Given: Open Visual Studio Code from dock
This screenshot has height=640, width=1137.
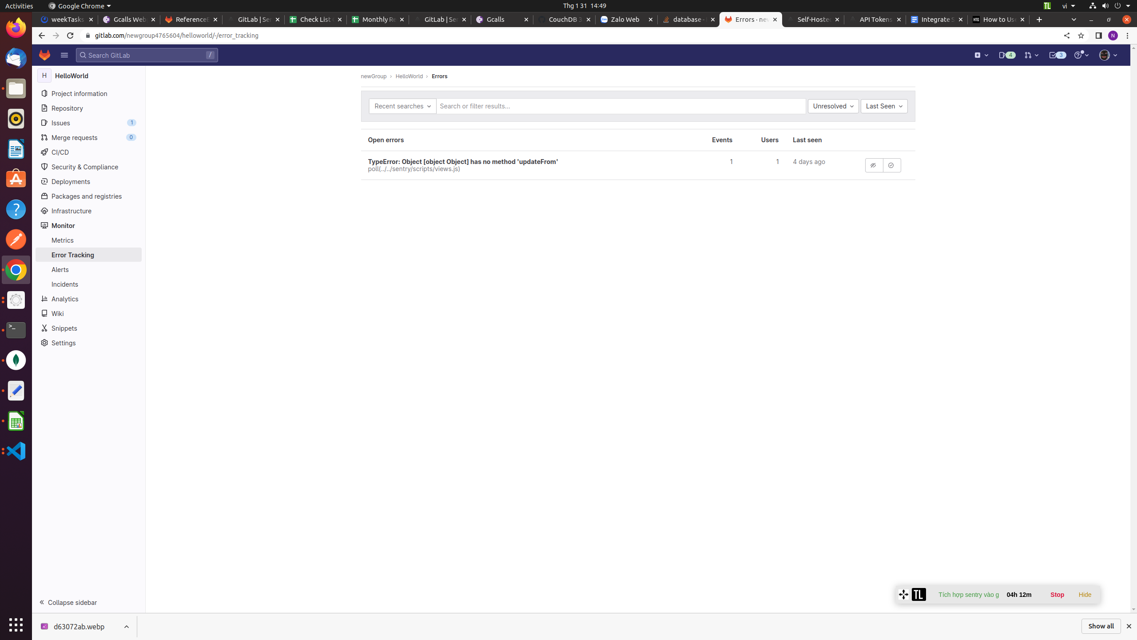Looking at the screenshot, I should tap(16, 451).
